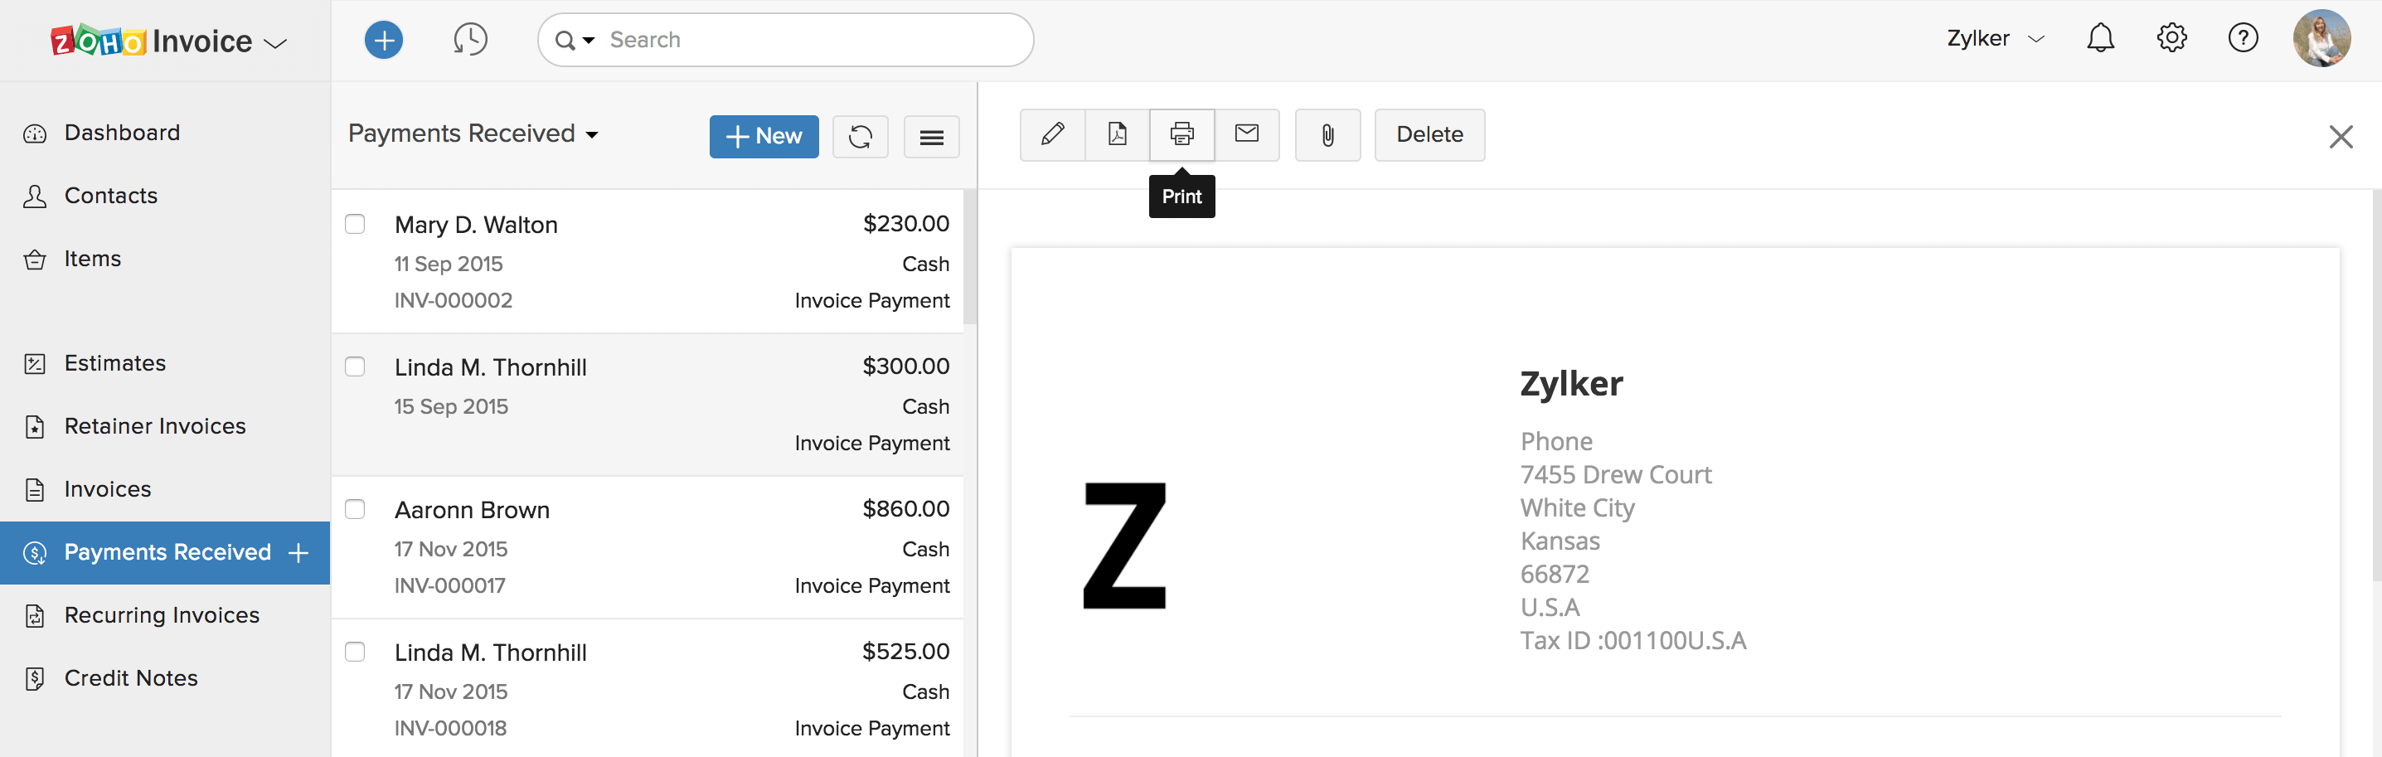Click the New payment button
Viewport: 2382px width, 757px height.
coord(764,136)
